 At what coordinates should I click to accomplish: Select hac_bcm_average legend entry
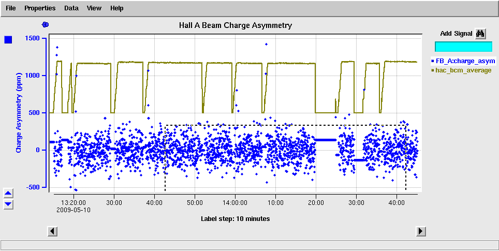click(461, 70)
